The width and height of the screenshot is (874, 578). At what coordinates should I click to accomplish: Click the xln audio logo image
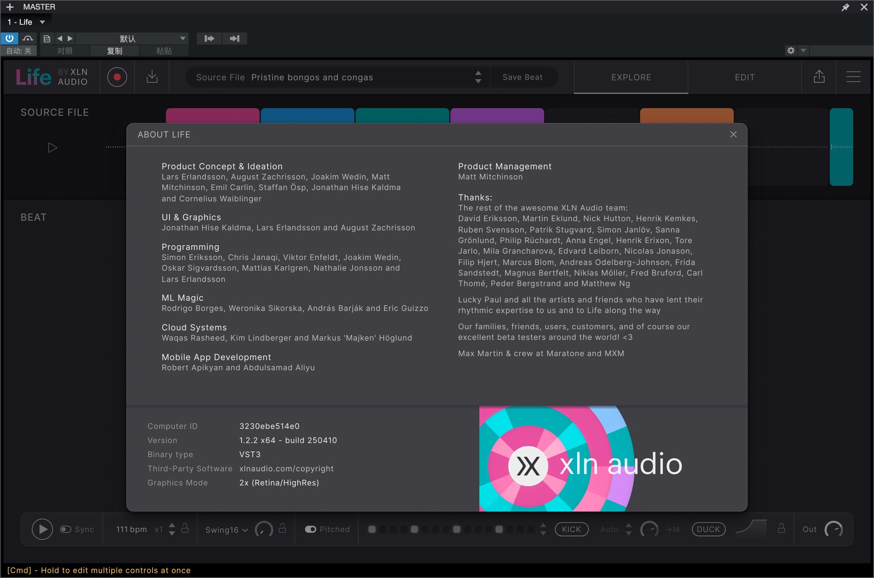pos(581,459)
